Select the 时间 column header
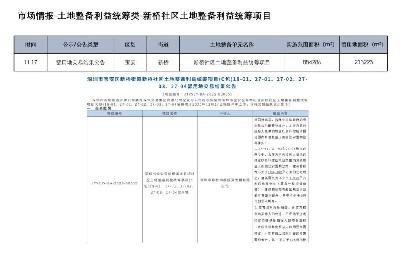The image size is (402, 268). (31, 45)
